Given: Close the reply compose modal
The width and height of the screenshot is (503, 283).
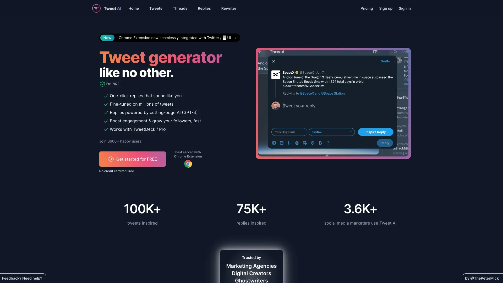Looking at the screenshot, I should point(274,61).
